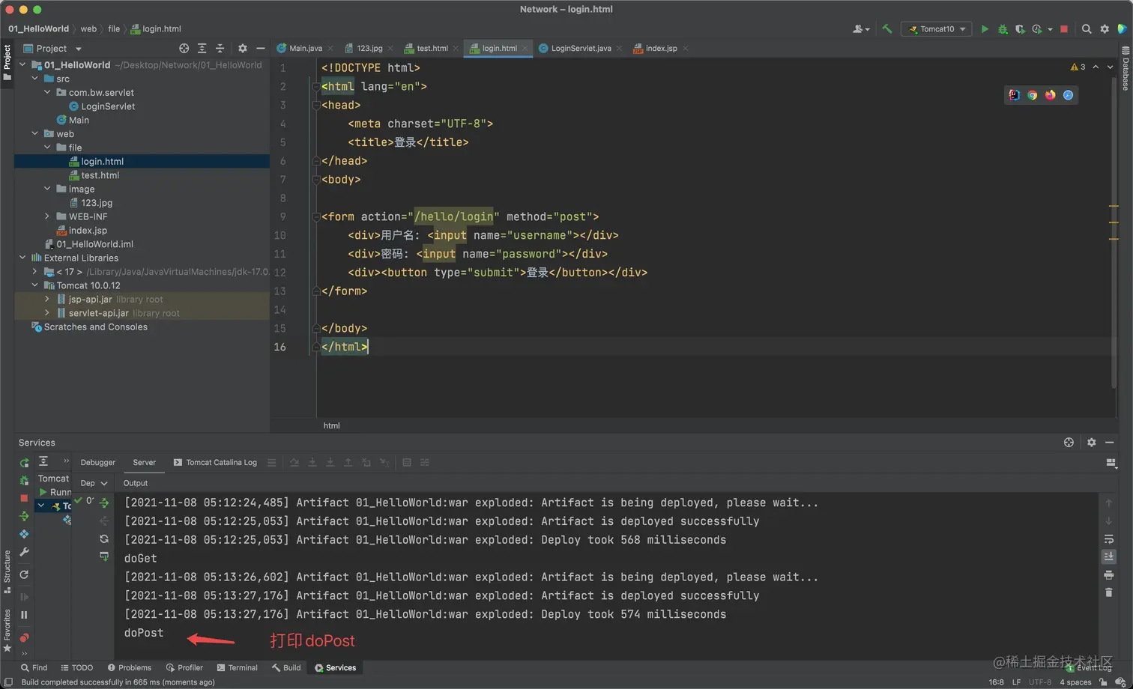Open login.html in Chrome browser icon

coord(1032,95)
